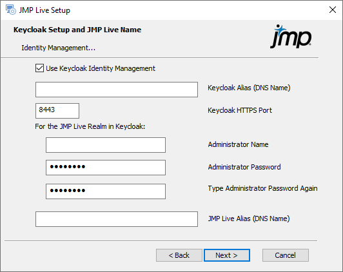Select the Type Administrator Password Again field
Image resolution: width=343 pixels, height=272 pixels.
pyautogui.click(x=106, y=191)
